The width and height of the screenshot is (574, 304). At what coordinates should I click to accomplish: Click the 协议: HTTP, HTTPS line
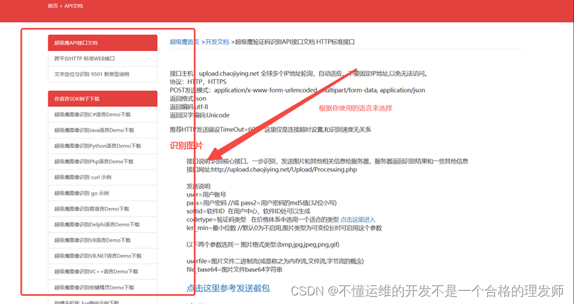click(x=198, y=82)
